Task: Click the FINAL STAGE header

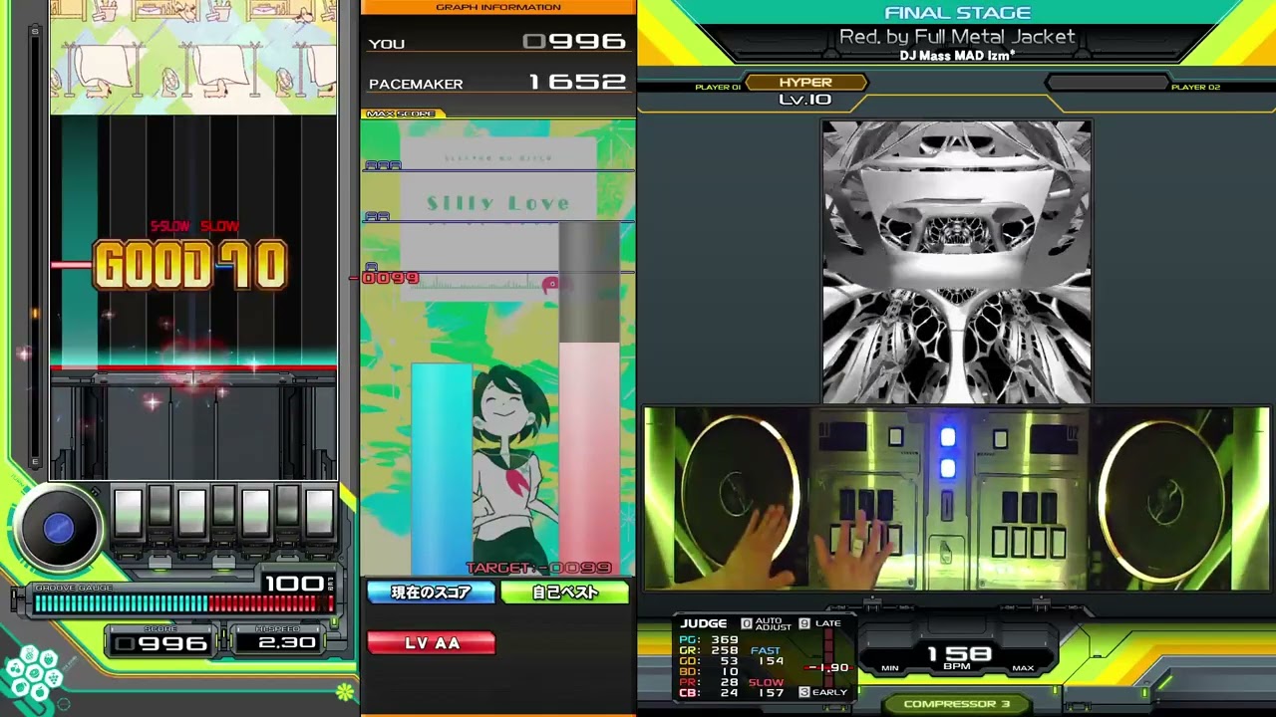Action: click(x=957, y=13)
